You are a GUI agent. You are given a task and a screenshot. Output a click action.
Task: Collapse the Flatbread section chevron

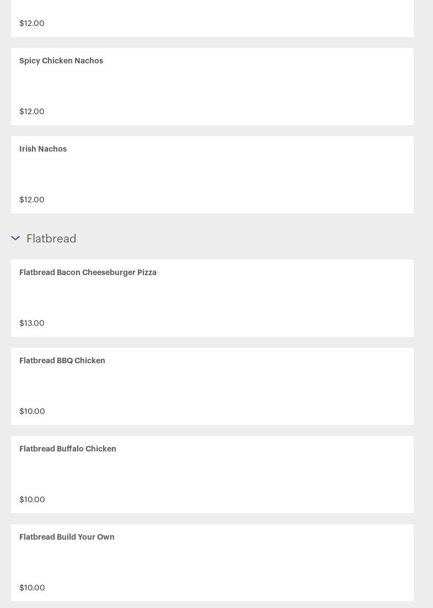point(15,238)
